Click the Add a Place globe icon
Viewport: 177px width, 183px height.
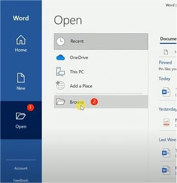[x=60, y=85]
